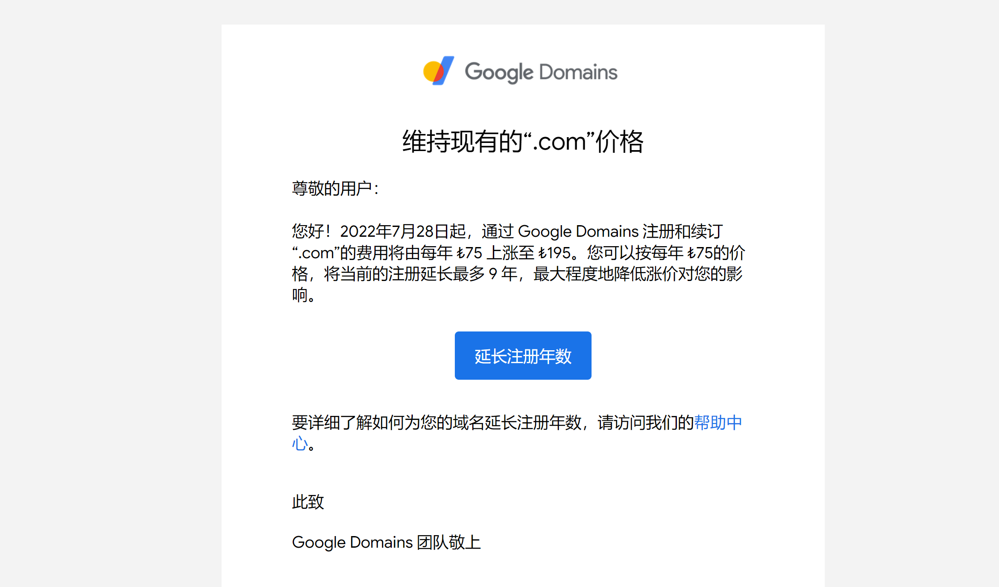Click the greeting text 尊敬的用户：

(336, 189)
